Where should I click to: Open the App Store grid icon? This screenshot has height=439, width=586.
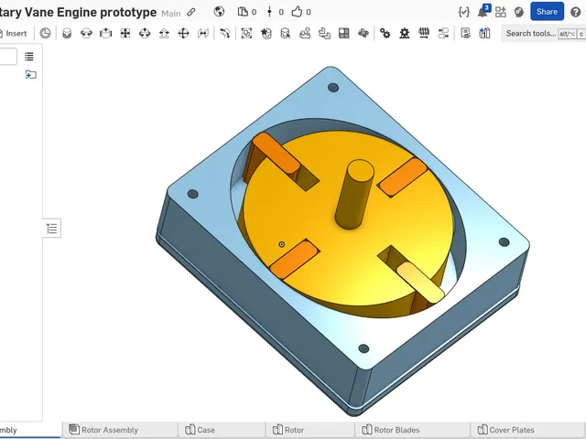point(501,12)
